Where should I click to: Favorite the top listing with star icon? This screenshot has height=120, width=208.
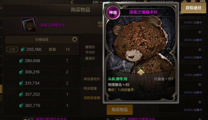click(x=200, y=32)
